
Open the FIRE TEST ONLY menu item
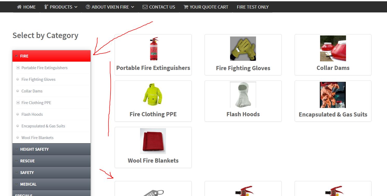pyautogui.click(x=253, y=7)
